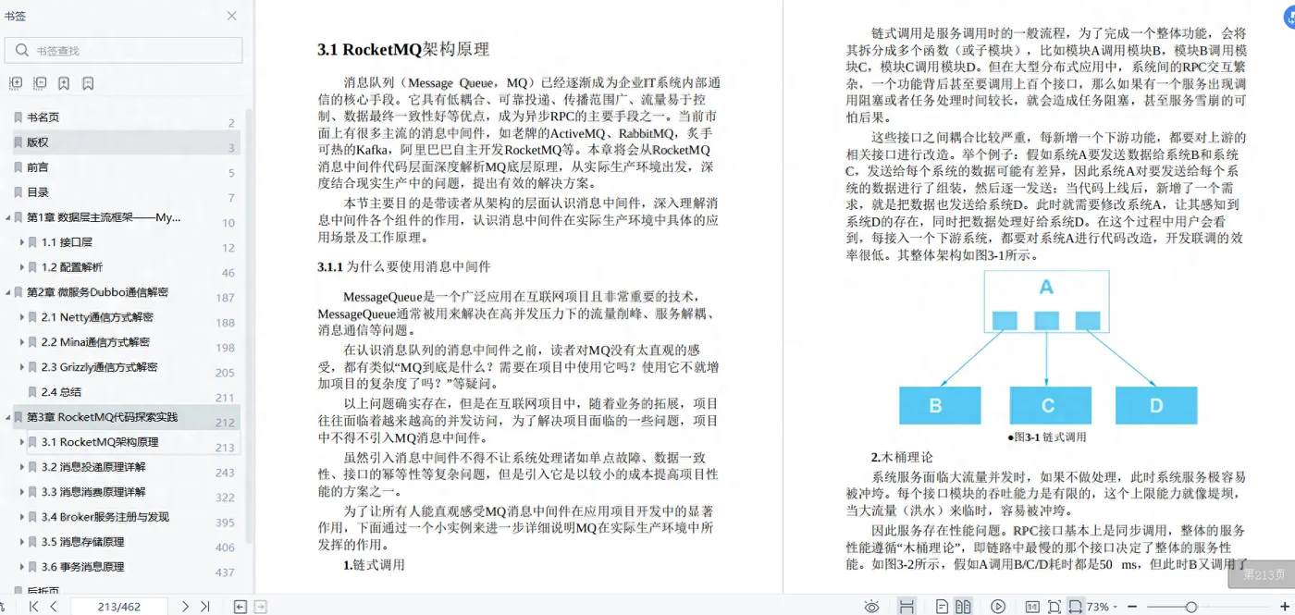Image resolution: width=1295 pixels, height=615 pixels.
Task: Toggle eye protection mode icon
Action: point(871,607)
